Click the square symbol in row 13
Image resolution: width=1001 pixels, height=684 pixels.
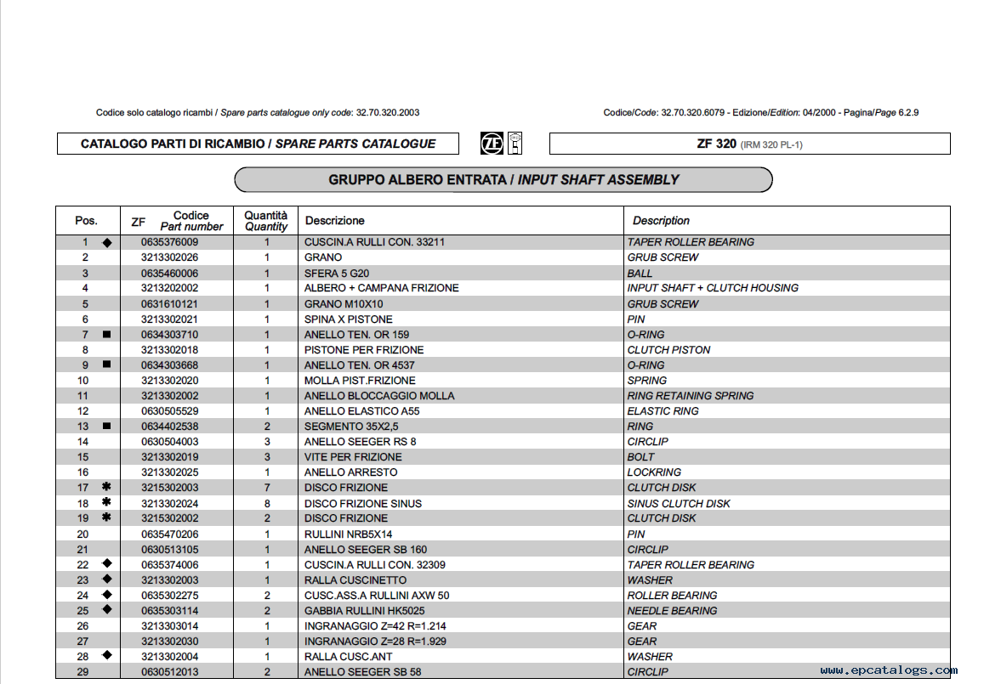click(x=106, y=426)
